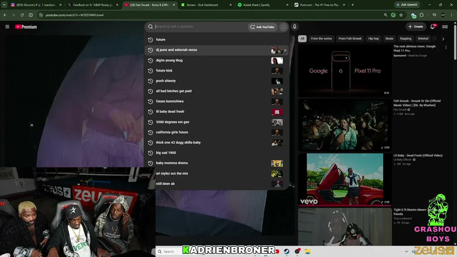Select the 'future' search suggestion
This screenshot has width=457, height=257.
tap(217, 40)
